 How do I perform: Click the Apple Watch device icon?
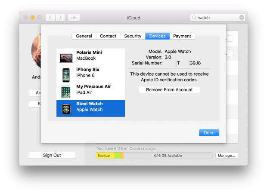click(x=66, y=109)
